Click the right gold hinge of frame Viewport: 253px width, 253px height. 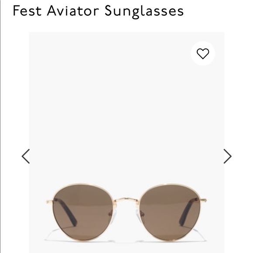(x=204, y=201)
